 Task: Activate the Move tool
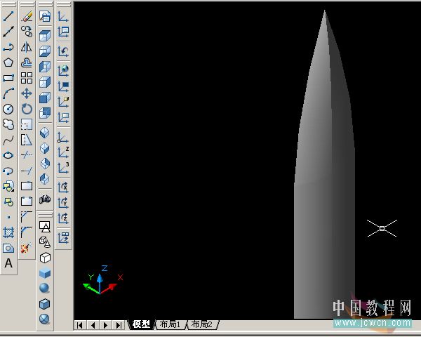[x=27, y=93]
